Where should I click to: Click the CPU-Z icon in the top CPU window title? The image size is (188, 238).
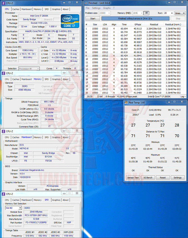[3, 3]
